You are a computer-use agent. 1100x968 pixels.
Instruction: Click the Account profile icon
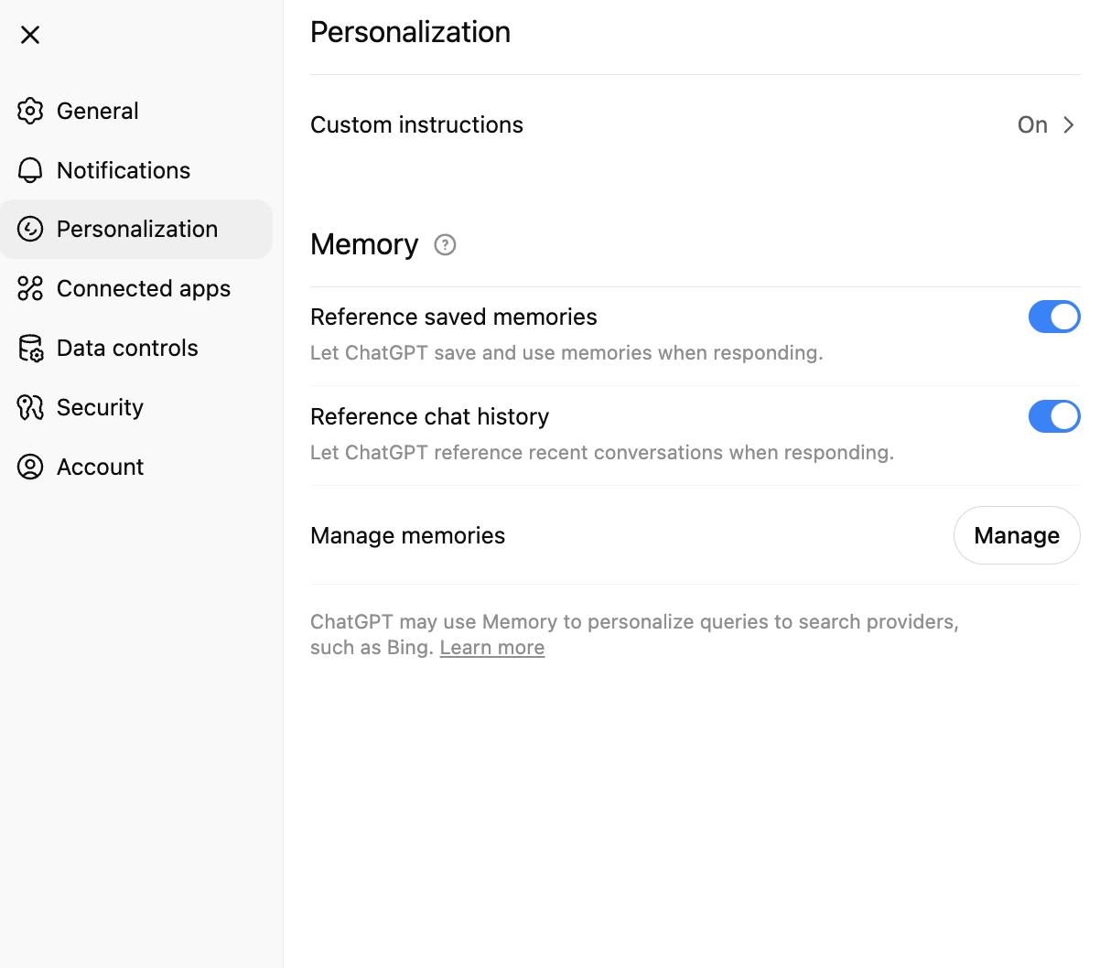coord(30,467)
